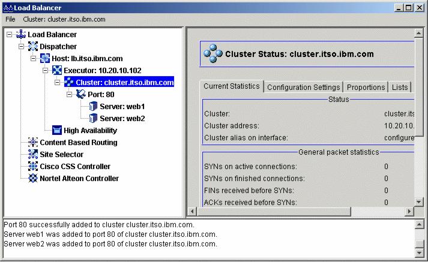Click the Host lb.itso.ibm.com icon

[45, 59]
